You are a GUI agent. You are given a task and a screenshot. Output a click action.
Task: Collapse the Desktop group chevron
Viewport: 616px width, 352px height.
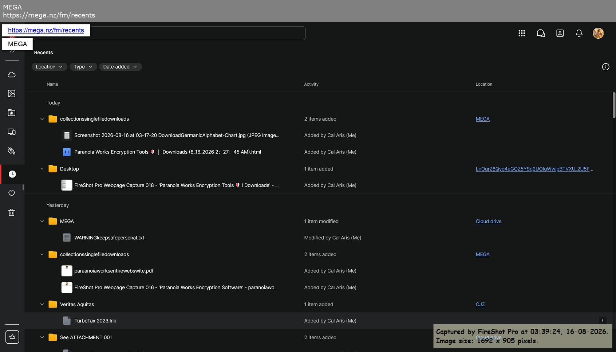pyautogui.click(x=42, y=169)
